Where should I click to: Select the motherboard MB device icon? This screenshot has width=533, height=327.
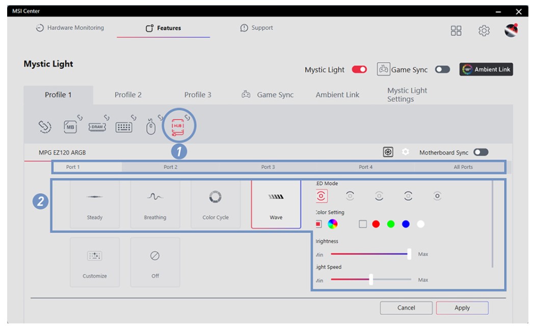[x=70, y=127]
